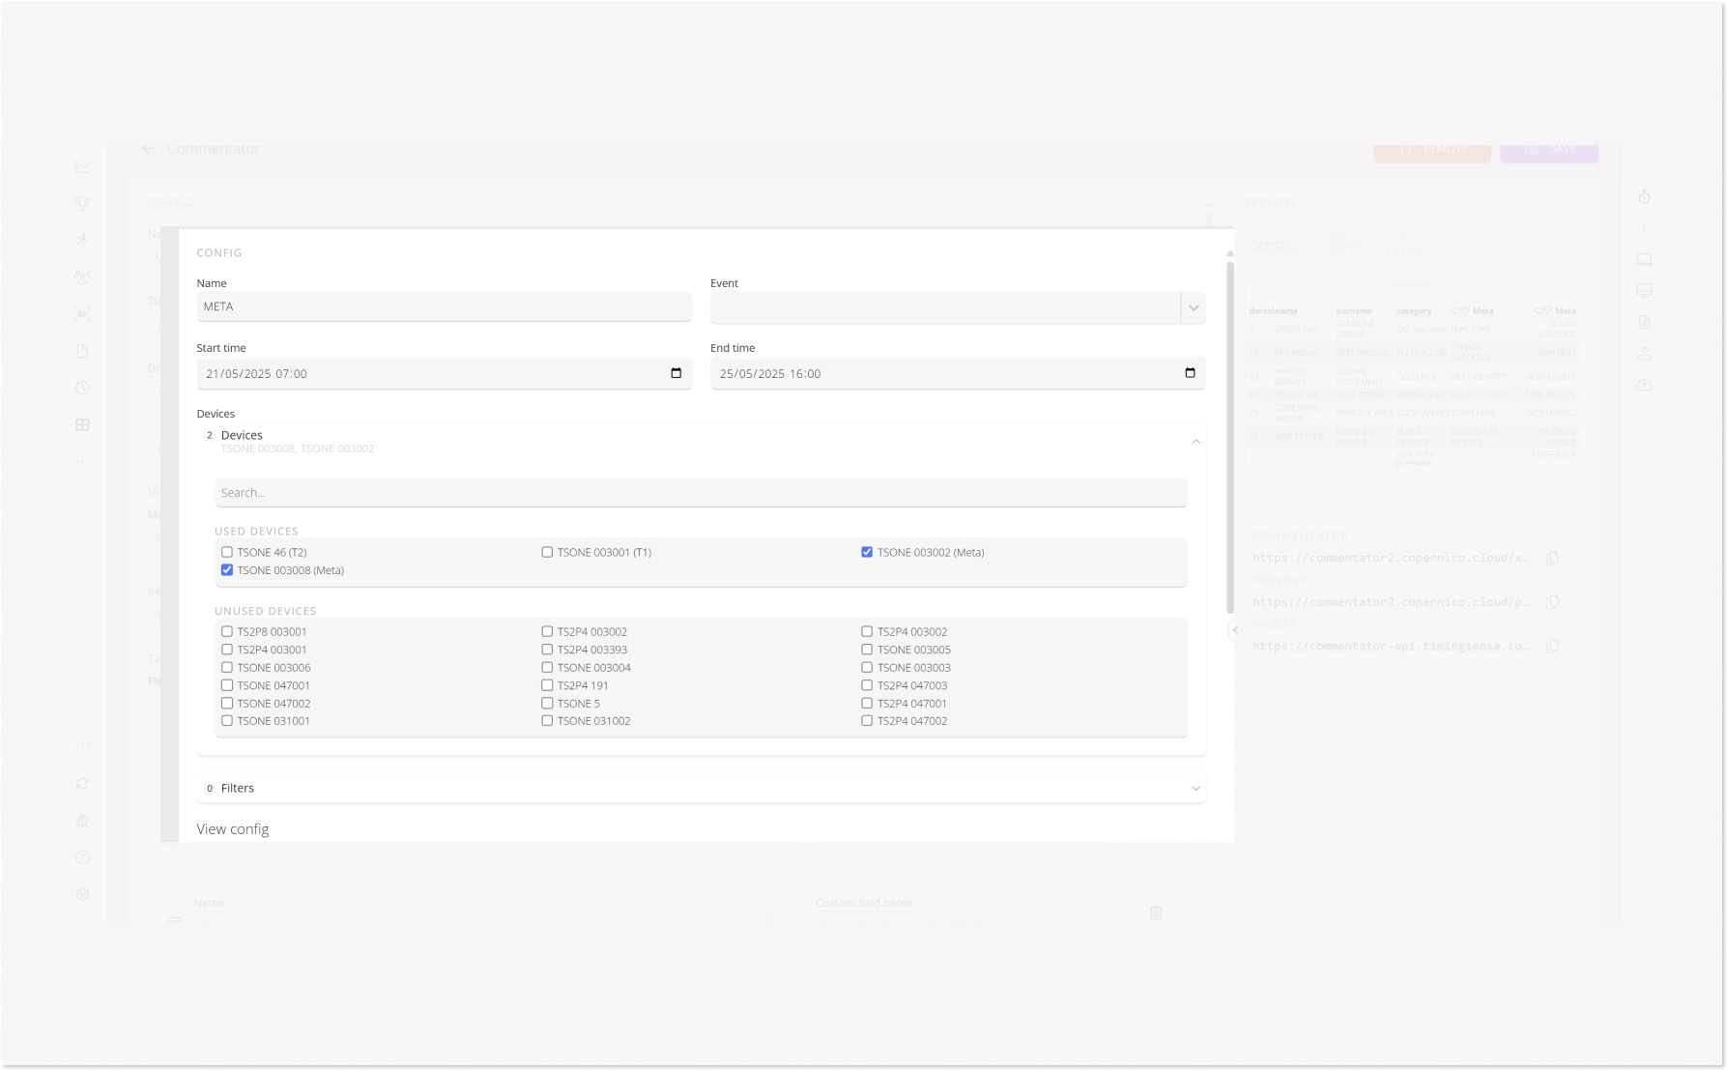The width and height of the screenshot is (1728, 1071).
Task: Check the TSONE 003001 (T1) device
Action: coord(547,552)
